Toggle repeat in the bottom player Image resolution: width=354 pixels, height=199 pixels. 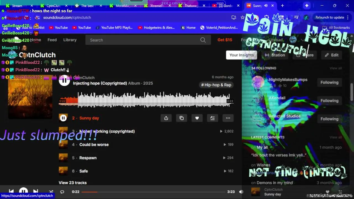click(62, 192)
